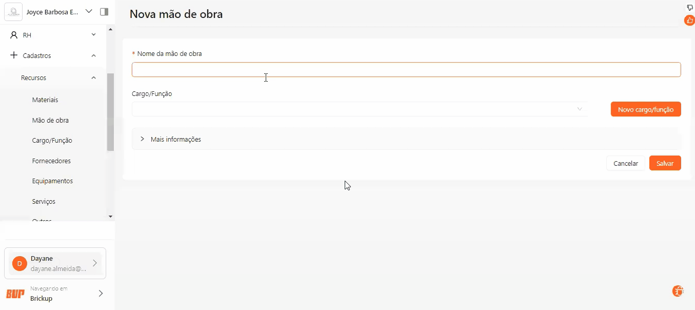Click the Novo cargo/função button
Viewport: 695px width, 310px height.
click(645, 109)
